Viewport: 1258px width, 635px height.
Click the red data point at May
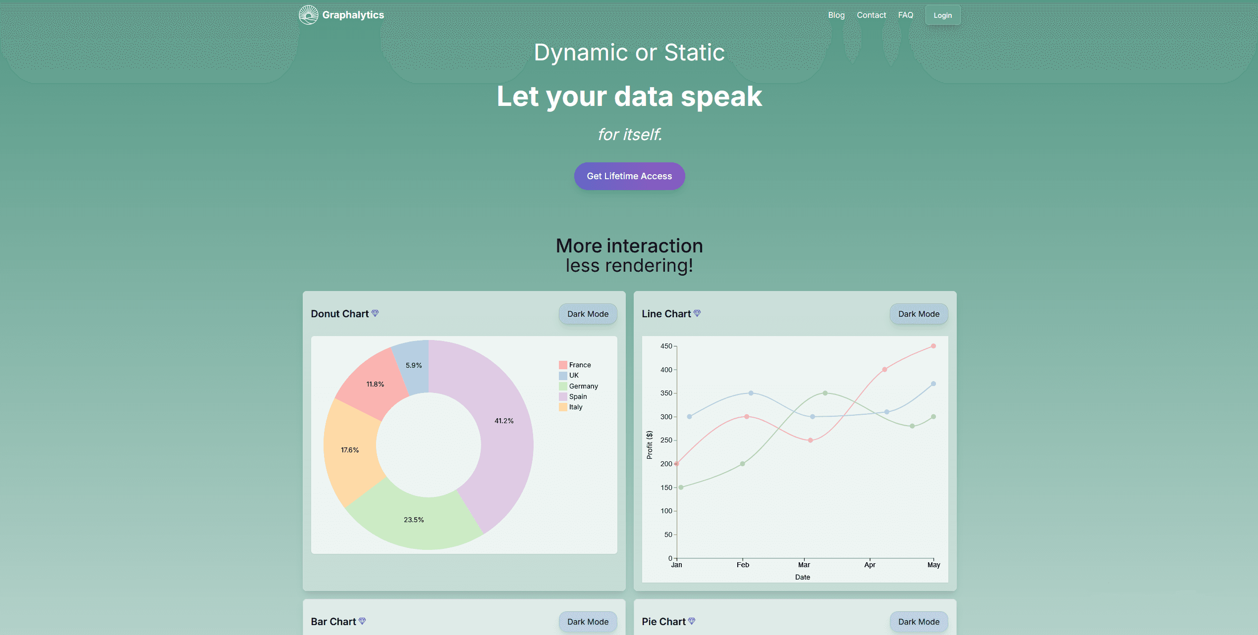(933, 346)
